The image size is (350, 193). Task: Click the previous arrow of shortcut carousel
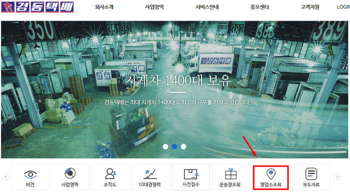pyautogui.click(x=5, y=177)
